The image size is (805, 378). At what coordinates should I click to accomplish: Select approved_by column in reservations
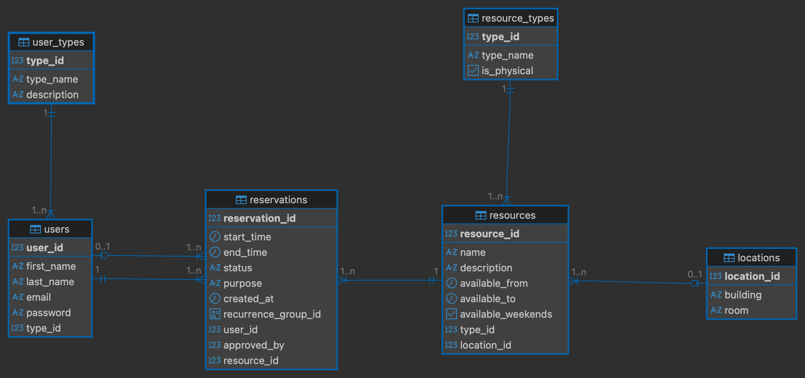(x=254, y=345)
